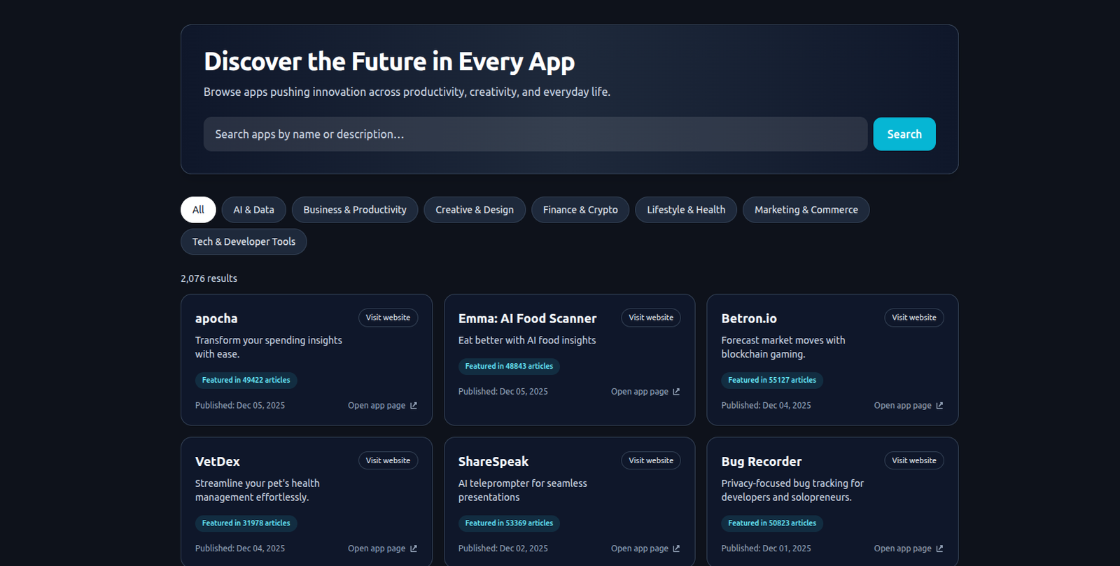Show Creative & Design apps
The height and width of the screenshot is (566, 1120).
coord(474,210)
